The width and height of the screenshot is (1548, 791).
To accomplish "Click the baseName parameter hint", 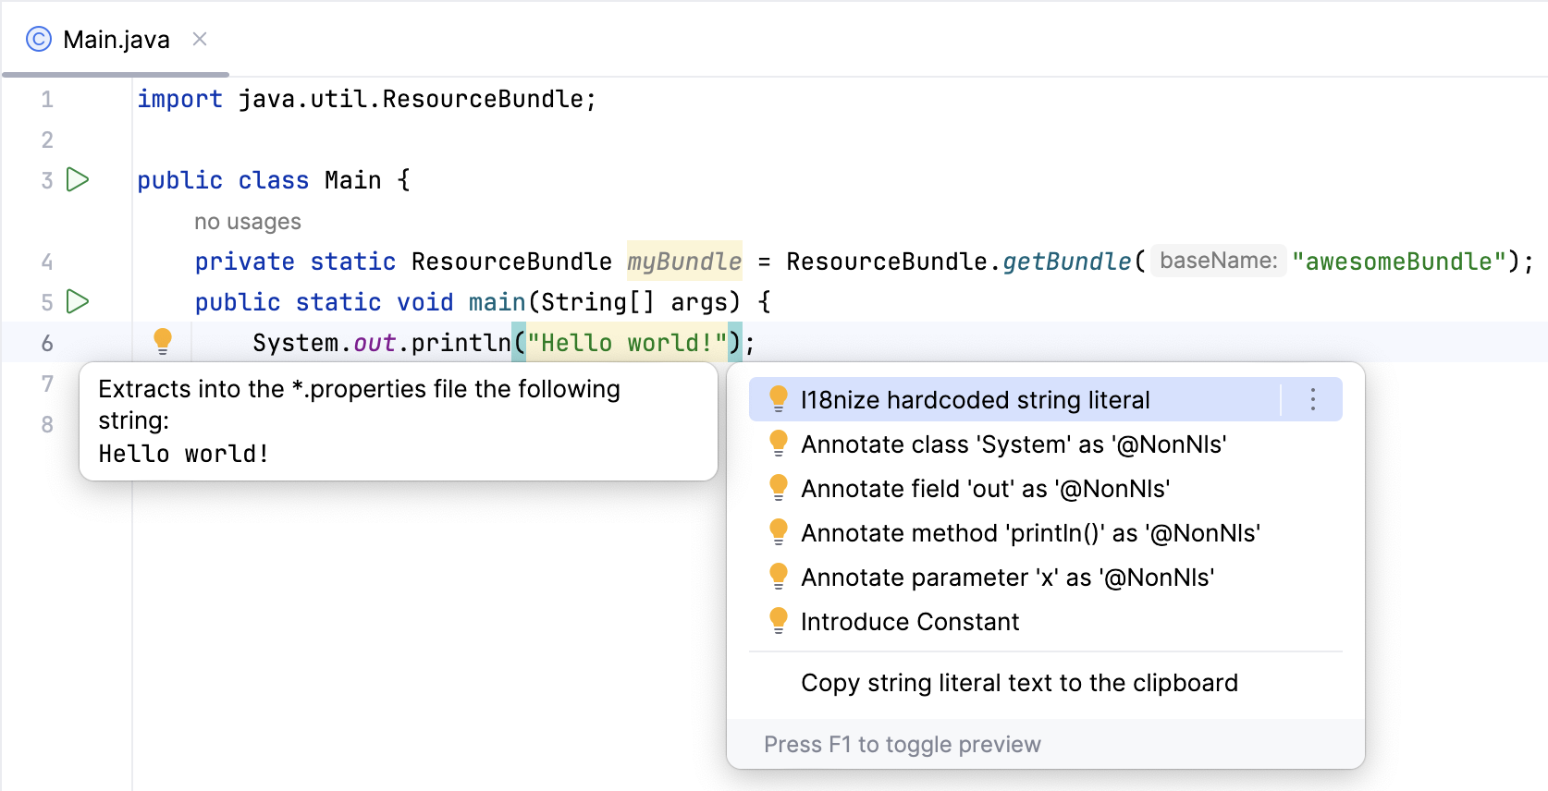I will tap(1218, 261).
